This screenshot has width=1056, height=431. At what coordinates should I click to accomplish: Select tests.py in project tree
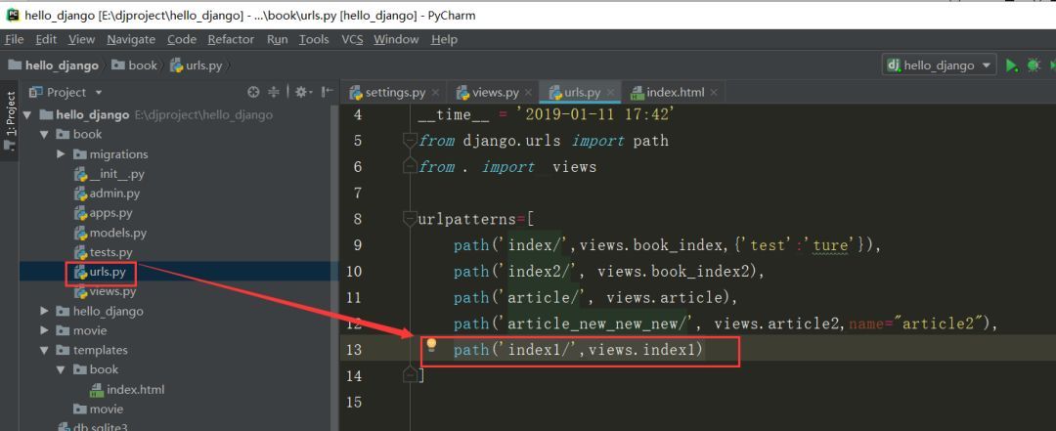(103, 252)
